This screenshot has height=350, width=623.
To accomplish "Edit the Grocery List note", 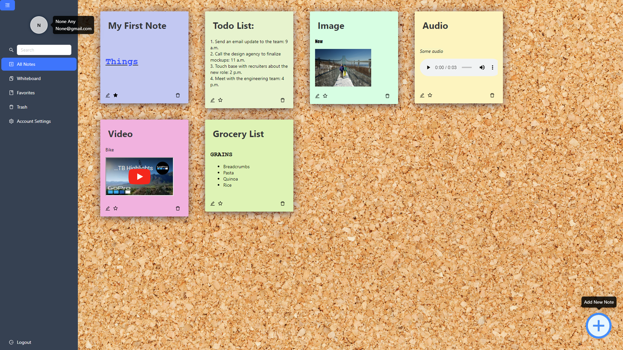I will pyautogui.click(x=213, y=204).
